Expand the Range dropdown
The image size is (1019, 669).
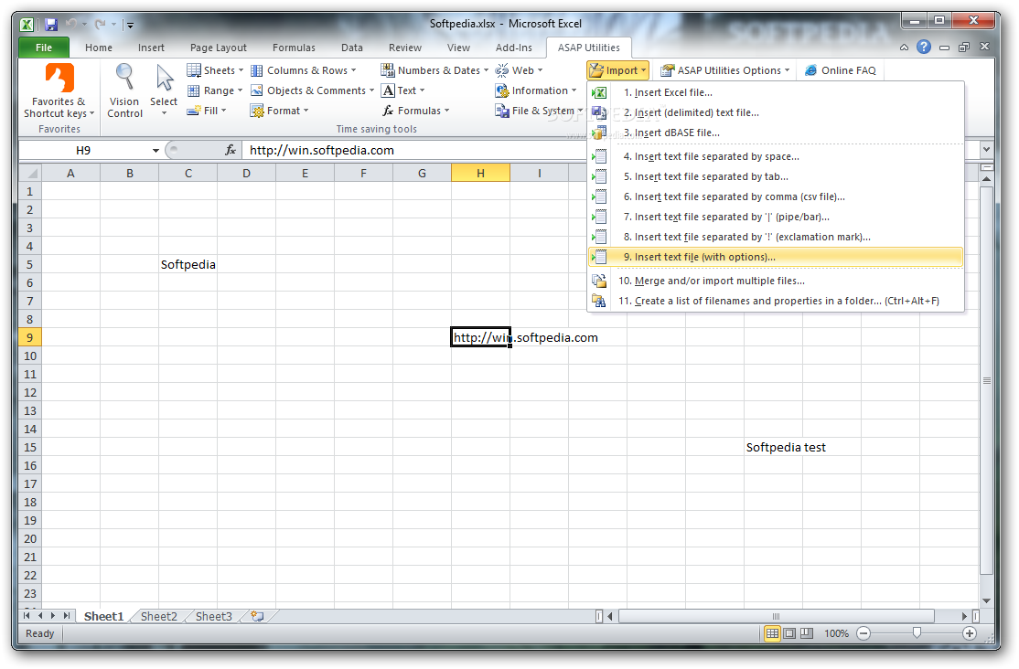tap(215, 90)
